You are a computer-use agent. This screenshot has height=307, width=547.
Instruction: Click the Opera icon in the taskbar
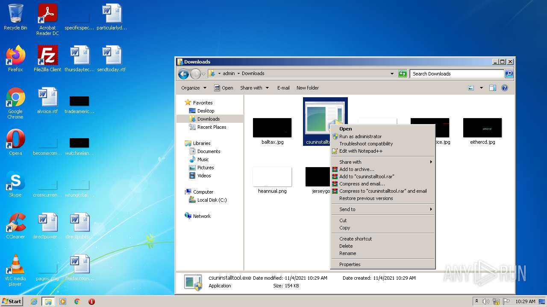[91, 301]
